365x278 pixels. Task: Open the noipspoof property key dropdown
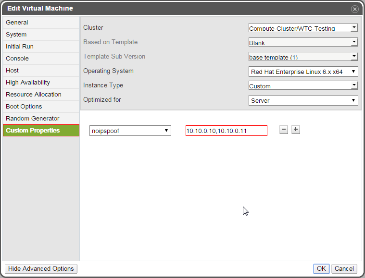130,131
